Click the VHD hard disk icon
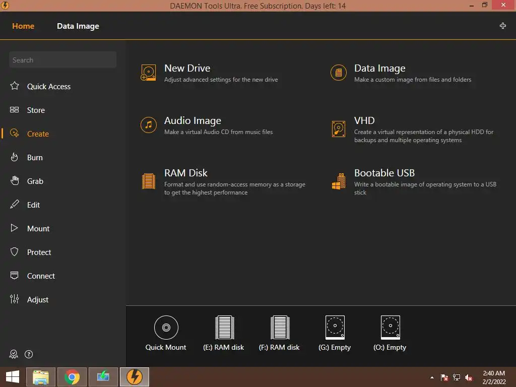The height and width of the screenshot is (387, 516). 338,128
